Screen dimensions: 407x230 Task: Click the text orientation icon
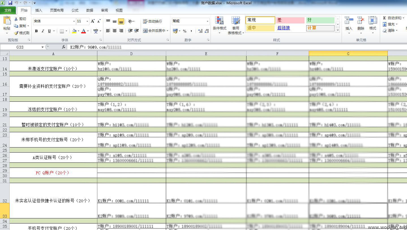click(130, 21)
